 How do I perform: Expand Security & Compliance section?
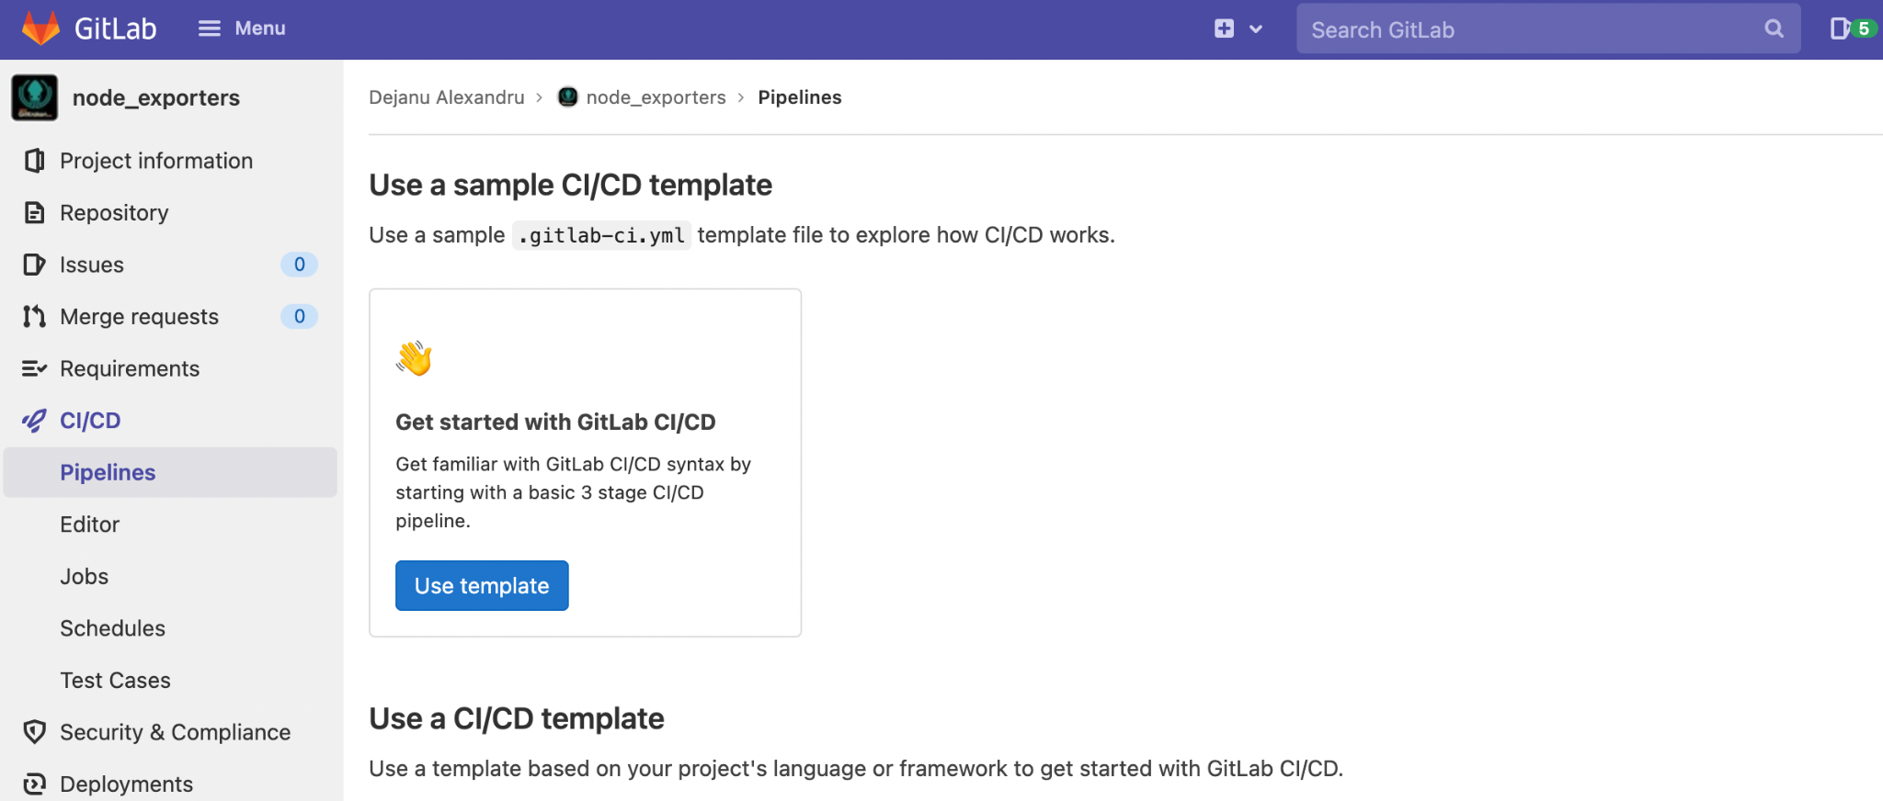point(175,732)
